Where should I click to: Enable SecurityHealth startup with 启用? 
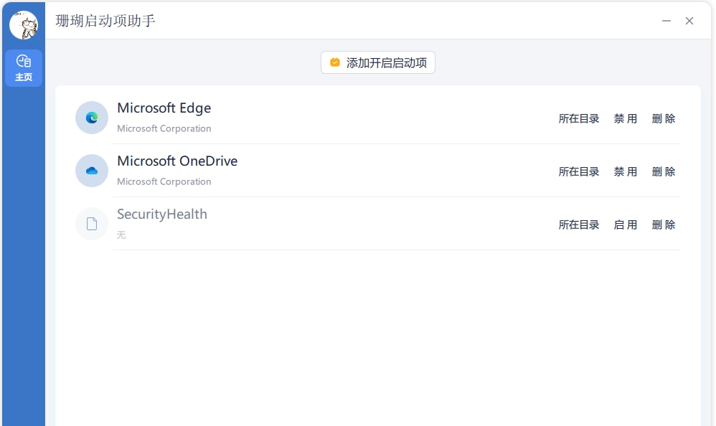pos(626,225)
